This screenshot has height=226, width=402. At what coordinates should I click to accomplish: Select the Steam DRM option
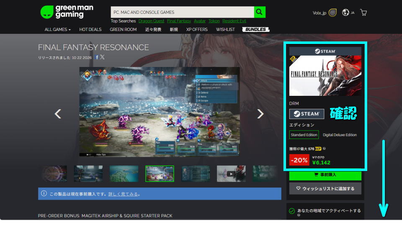point(307,114)
